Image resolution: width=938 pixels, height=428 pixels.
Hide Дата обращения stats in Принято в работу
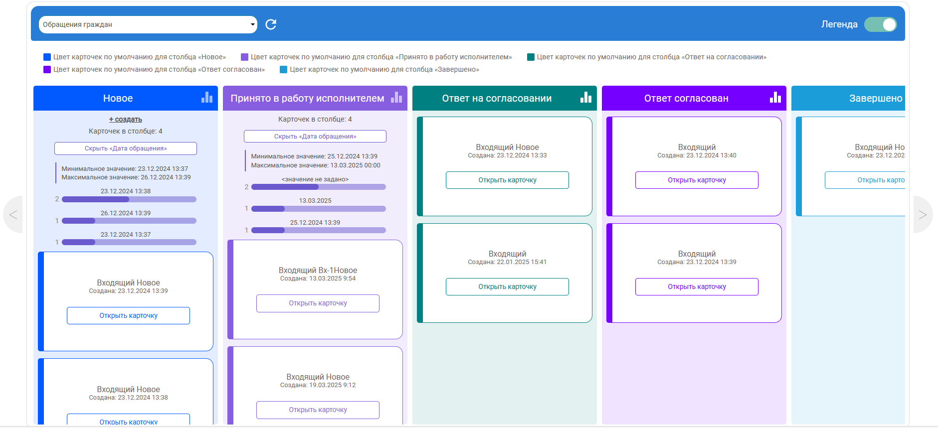pyautogui.click(x=315, y=137)
